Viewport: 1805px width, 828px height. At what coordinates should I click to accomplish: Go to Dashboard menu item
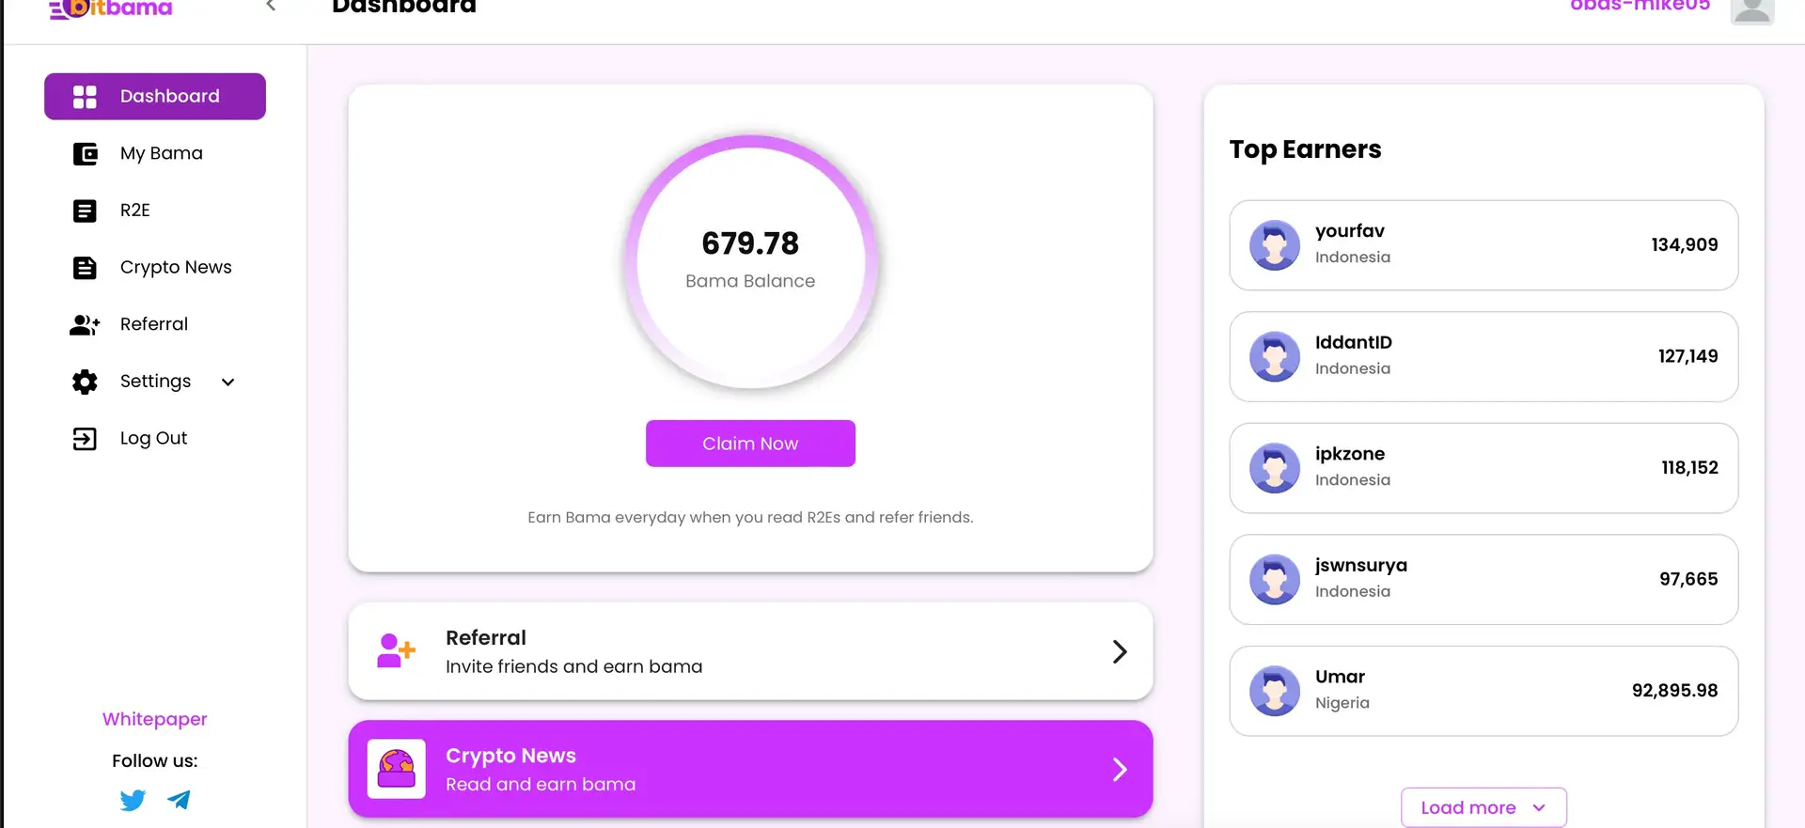pyautogui.click(x=155, y=97)
